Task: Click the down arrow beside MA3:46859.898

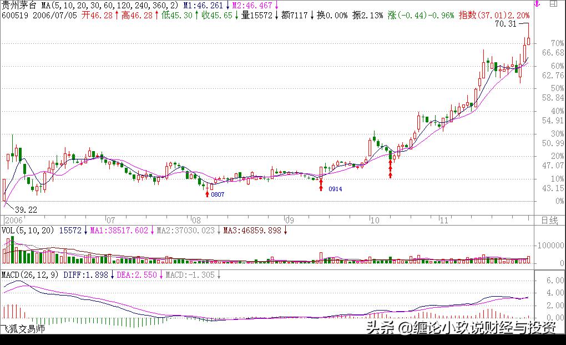Action: [284, 229]
